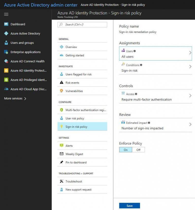Open the Vulnerabilities item
Screen dimensions: 195x210
[x=61, y=91]
